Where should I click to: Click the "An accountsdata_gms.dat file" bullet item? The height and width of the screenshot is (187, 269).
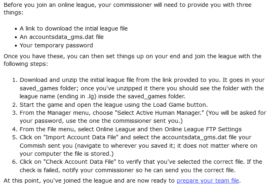coord(61,37)
